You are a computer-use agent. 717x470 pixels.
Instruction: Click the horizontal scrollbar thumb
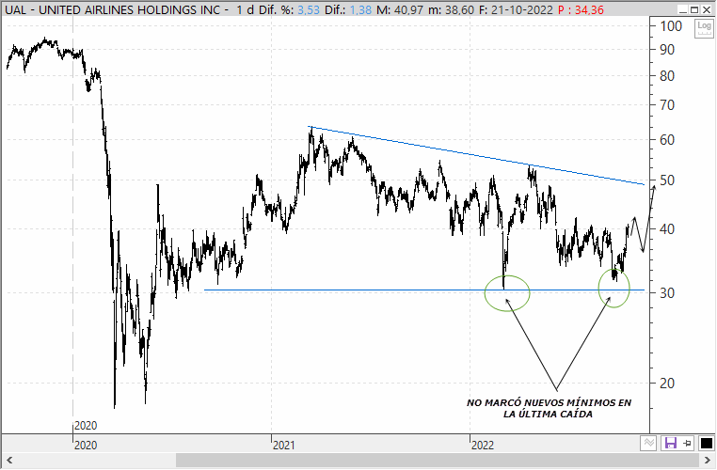click(x=437, y=460)
